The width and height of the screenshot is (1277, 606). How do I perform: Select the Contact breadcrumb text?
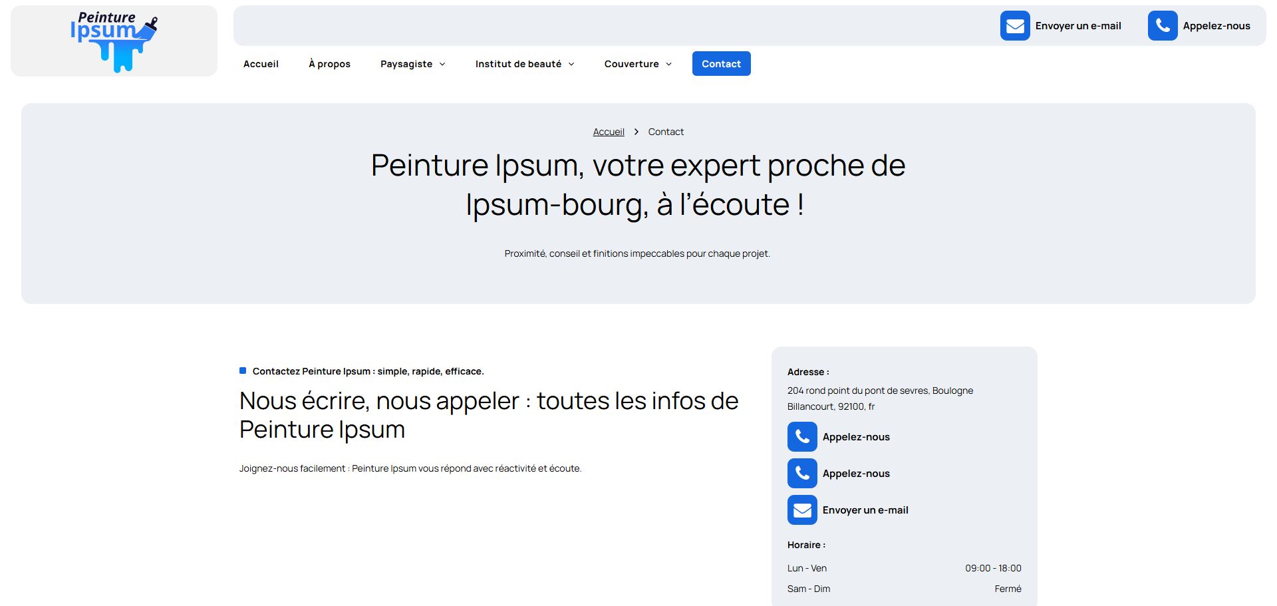tap(666, 132)
